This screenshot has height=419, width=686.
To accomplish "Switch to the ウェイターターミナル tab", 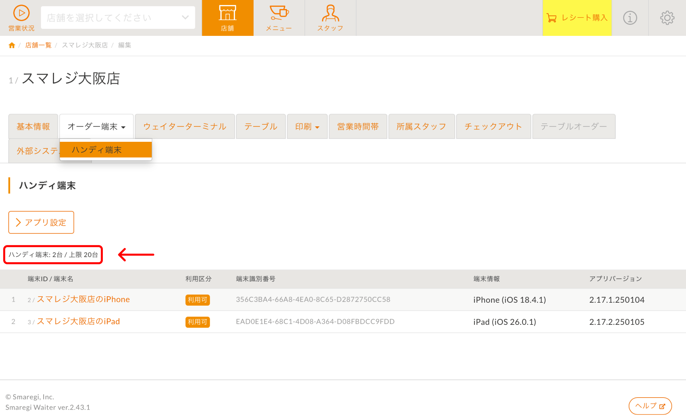I will pos(185,126).
